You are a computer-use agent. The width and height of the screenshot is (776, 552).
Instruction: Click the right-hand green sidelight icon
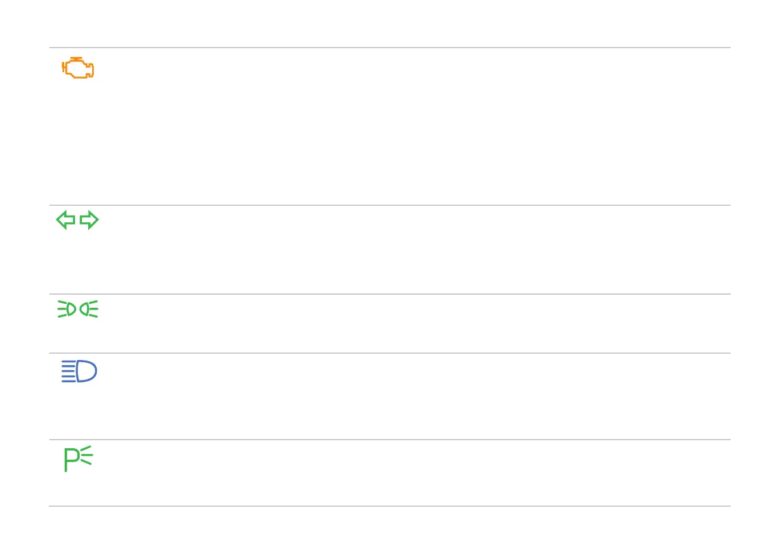89,310
